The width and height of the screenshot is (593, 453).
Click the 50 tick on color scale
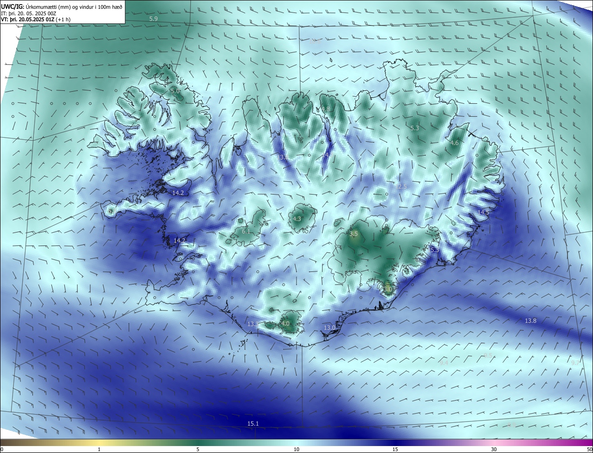(x=589, y=449)
